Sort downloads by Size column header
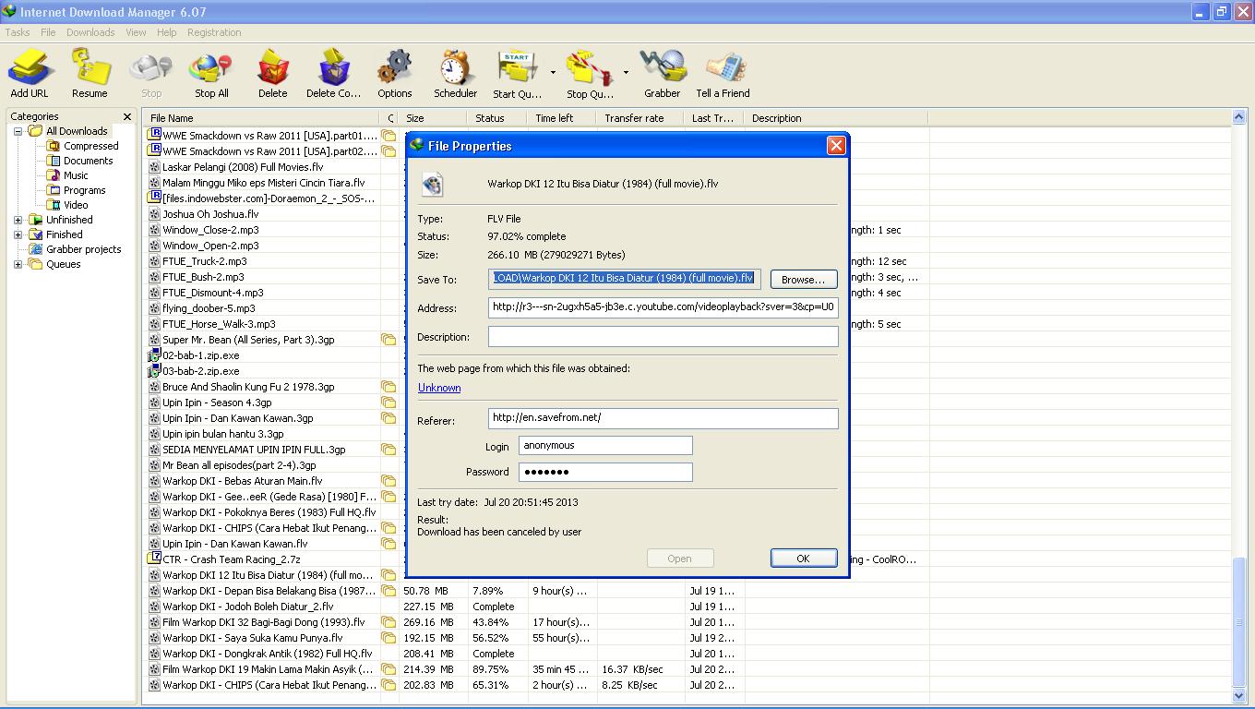The width and height of the screenshot is (1255, 709). 433,118
